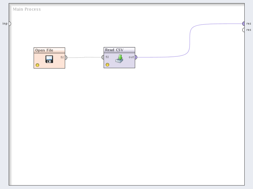Click the floppy disk icon in Open File
The height and width of the screenshot is (189, 253).
pyautogui.click(x=49, y=59)
